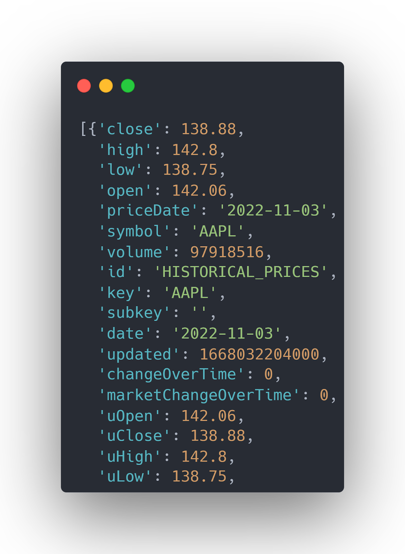The width and height of the screenshot is (405, 554).
Task: Click the 'HISTORICAL_PRICES' string
Action: coord(241,272)
